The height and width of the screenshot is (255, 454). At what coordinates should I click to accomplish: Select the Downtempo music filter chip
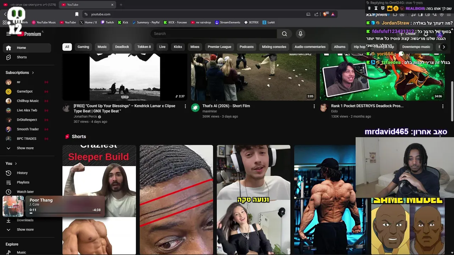pyautogui.click(x=416, y=47)
